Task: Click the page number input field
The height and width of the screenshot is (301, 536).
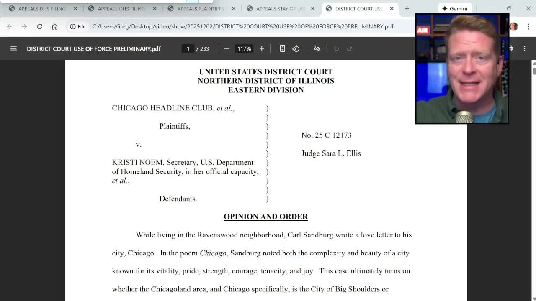Action: tap(188, 48)
